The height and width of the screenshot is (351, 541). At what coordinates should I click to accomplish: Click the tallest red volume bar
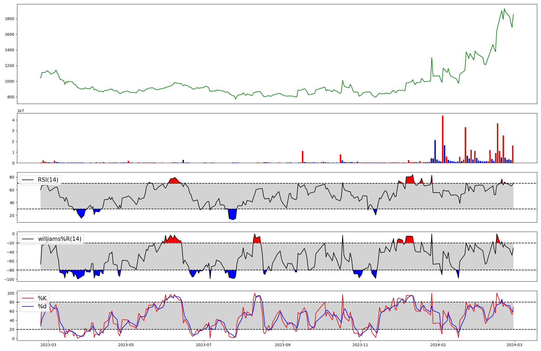pos(443,139)
